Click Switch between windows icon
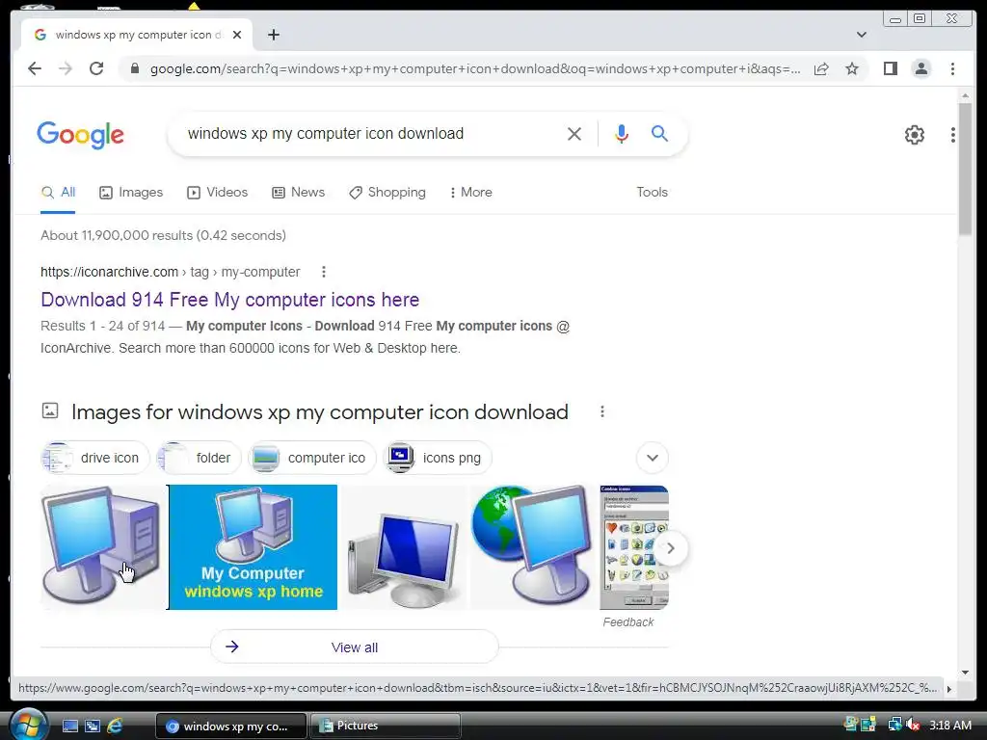Viewport: 987px width, 740px height. [93, 727]
